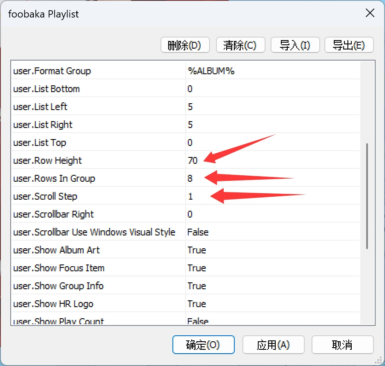Click the user.Row Height property name

pyautogui.click(x=47, y=160)
